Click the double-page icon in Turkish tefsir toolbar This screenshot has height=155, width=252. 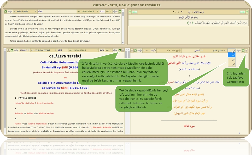(x=9, y=50)
